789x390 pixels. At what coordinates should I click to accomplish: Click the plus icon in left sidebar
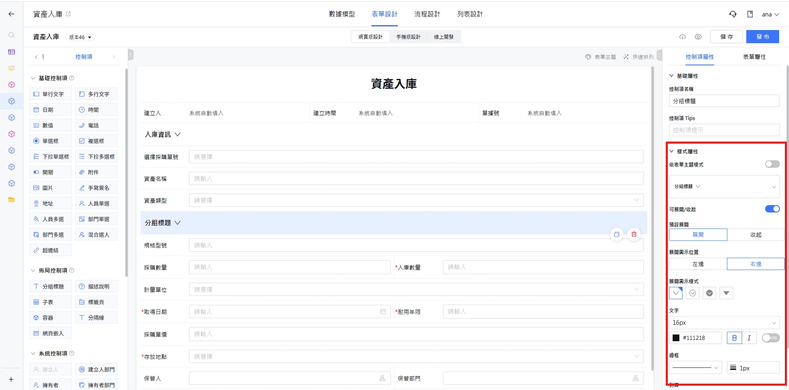pos(11,379)
